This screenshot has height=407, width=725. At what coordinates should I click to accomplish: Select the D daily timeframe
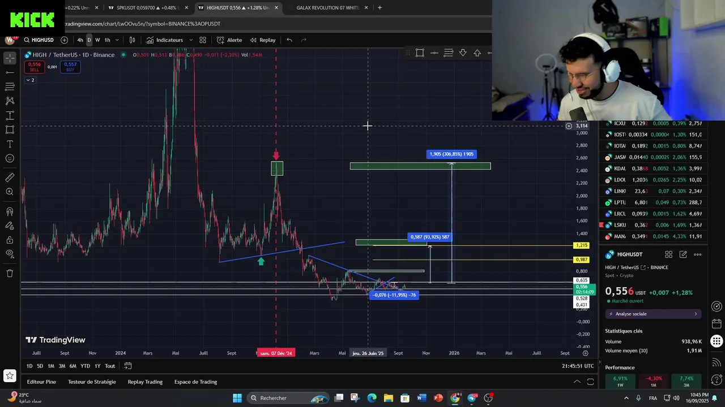[x=89, y=40]
